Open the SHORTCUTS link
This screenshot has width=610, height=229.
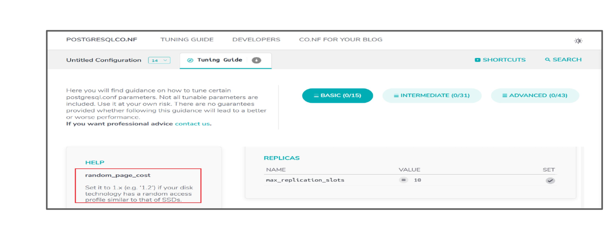(x=500, y=60)
